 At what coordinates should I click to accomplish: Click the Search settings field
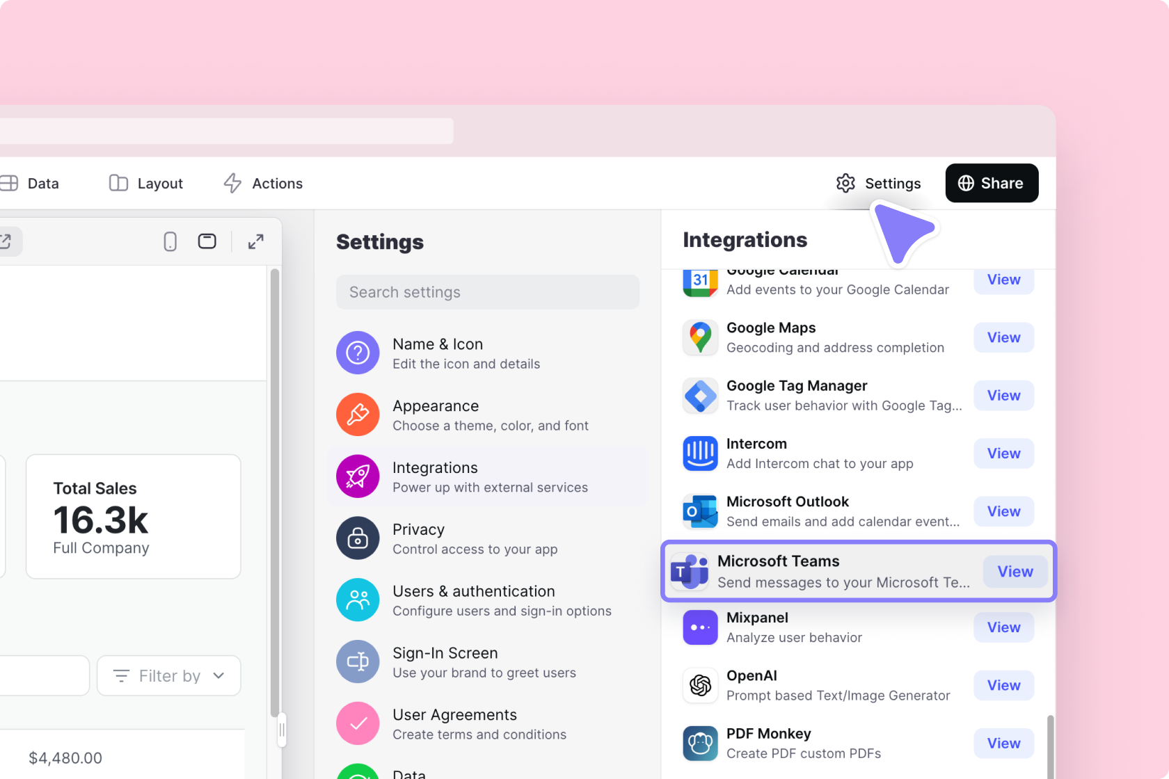coord(488,291)
